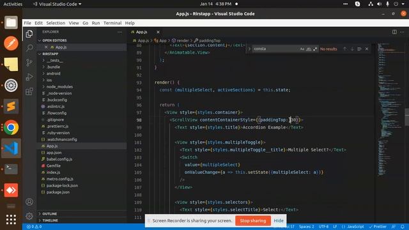Click errors and warnings status indicator
Viewport: 409px width, 230px height.
click(x=34, y=227)
